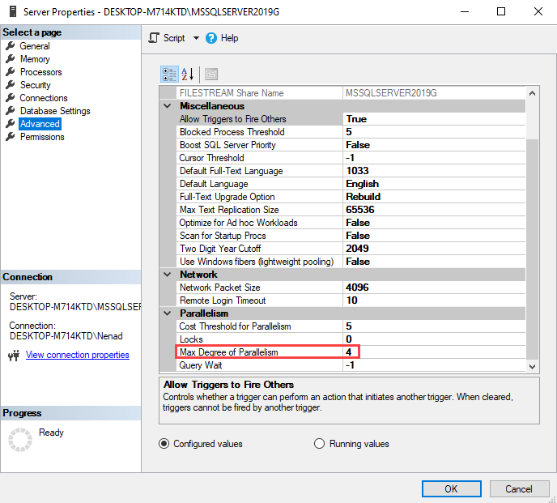Click Remote Login Timeout value 10
This screenshot has width=557, height=503.
[x=434, y=301]
